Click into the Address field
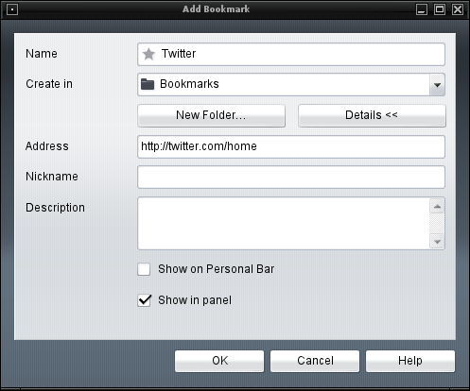The image size is (470, 391). click(291, 146)
